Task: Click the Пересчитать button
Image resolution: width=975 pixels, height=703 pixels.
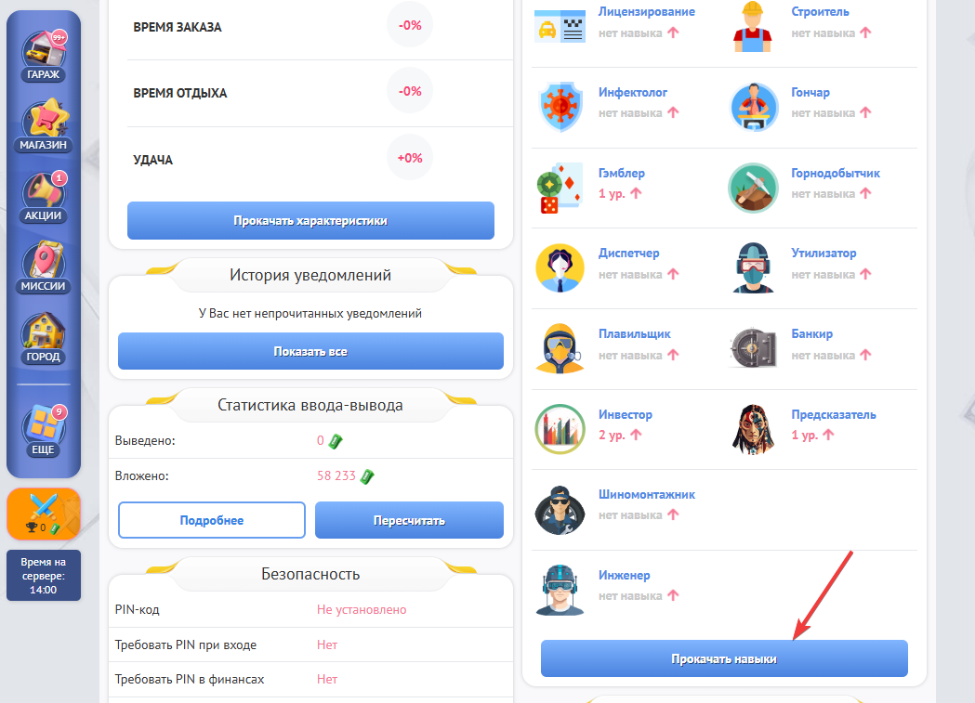Action: tap(409, 520)
